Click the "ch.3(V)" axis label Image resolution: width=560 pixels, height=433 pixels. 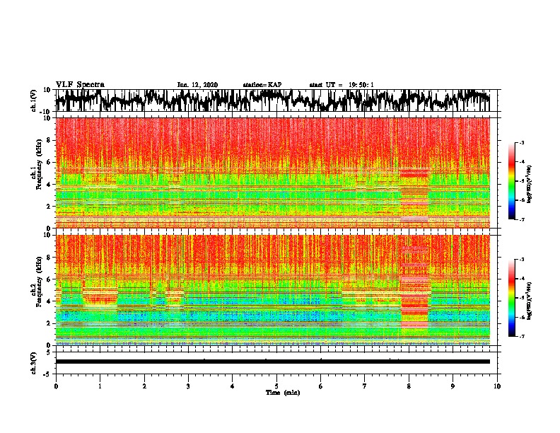(x=34, y=363)
